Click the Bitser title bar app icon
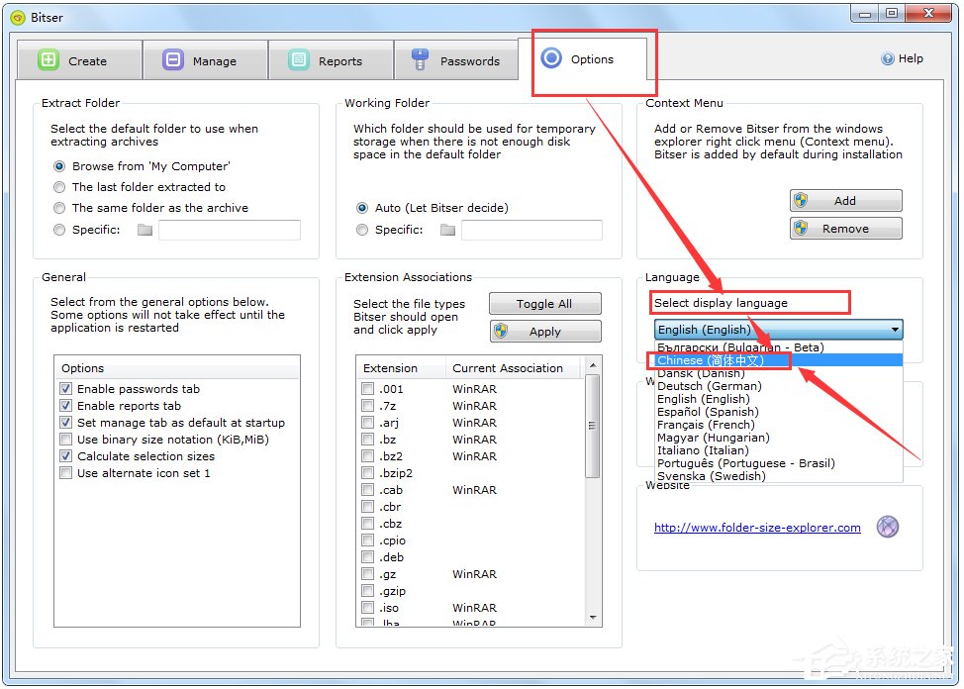 (19, 17)
